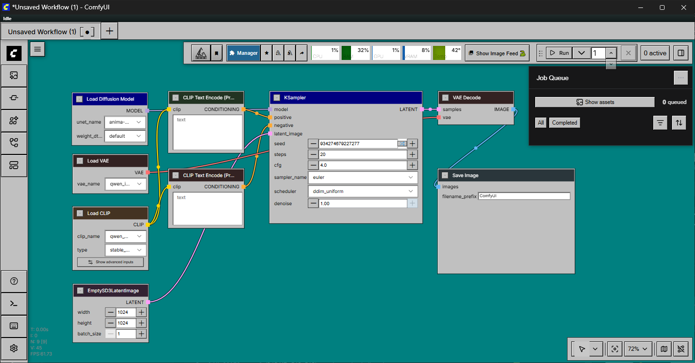Decrease the latent height with minus

click(110, 323)
